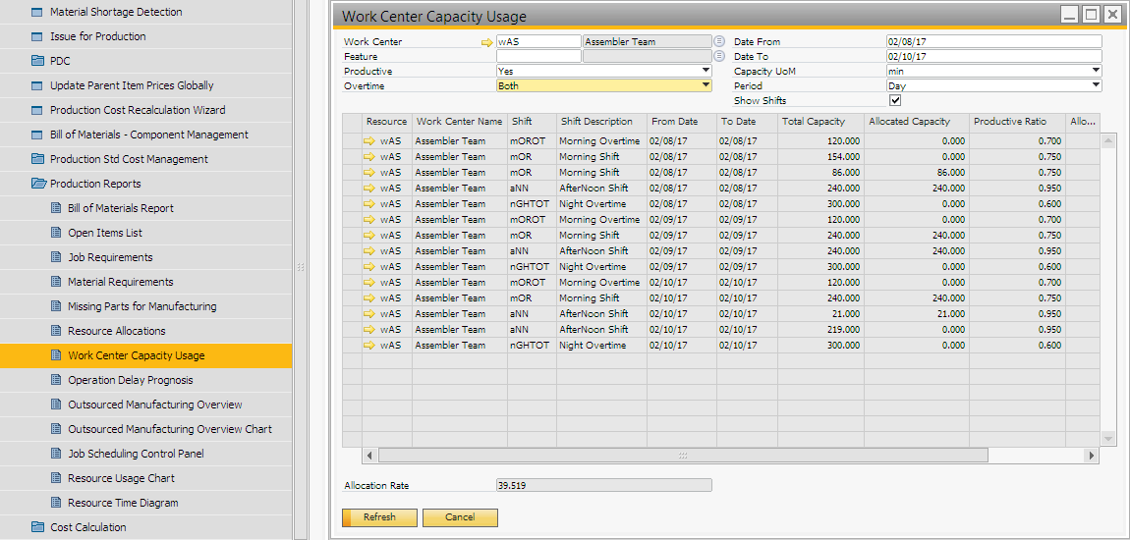
Task: Click the Work Center link arrow icon
Action: [486, 42]
